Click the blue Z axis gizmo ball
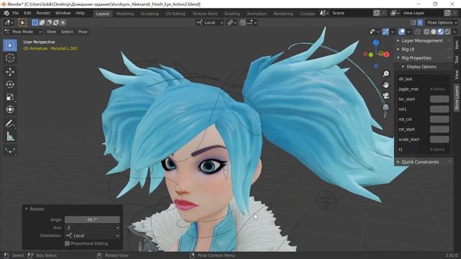The width and height of the screenshot is (461, 259). [376, 43]
